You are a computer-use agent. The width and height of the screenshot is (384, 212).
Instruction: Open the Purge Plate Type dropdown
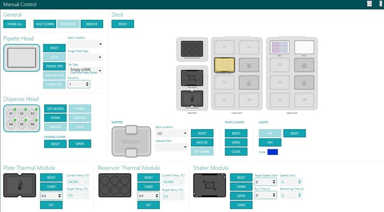85,57
